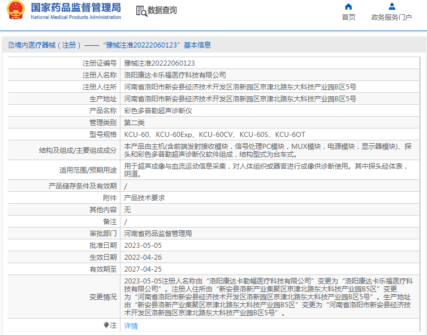The height and width of the screenshot is (335, 427).
Task: Click the 国家药品监督管理局 site title
Action: pyautogui.click(x=76, y=7)
